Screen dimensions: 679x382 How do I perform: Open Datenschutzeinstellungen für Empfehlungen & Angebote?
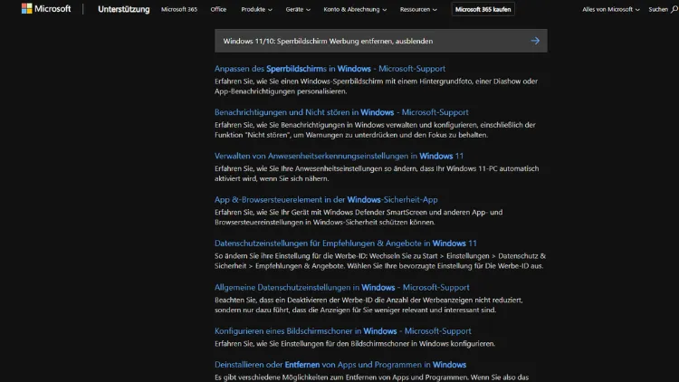[x=346, y=244]
